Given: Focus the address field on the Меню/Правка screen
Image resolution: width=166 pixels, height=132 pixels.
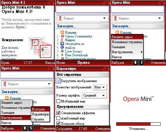Looking at the screenshot, I should click(x=82, y=9).
